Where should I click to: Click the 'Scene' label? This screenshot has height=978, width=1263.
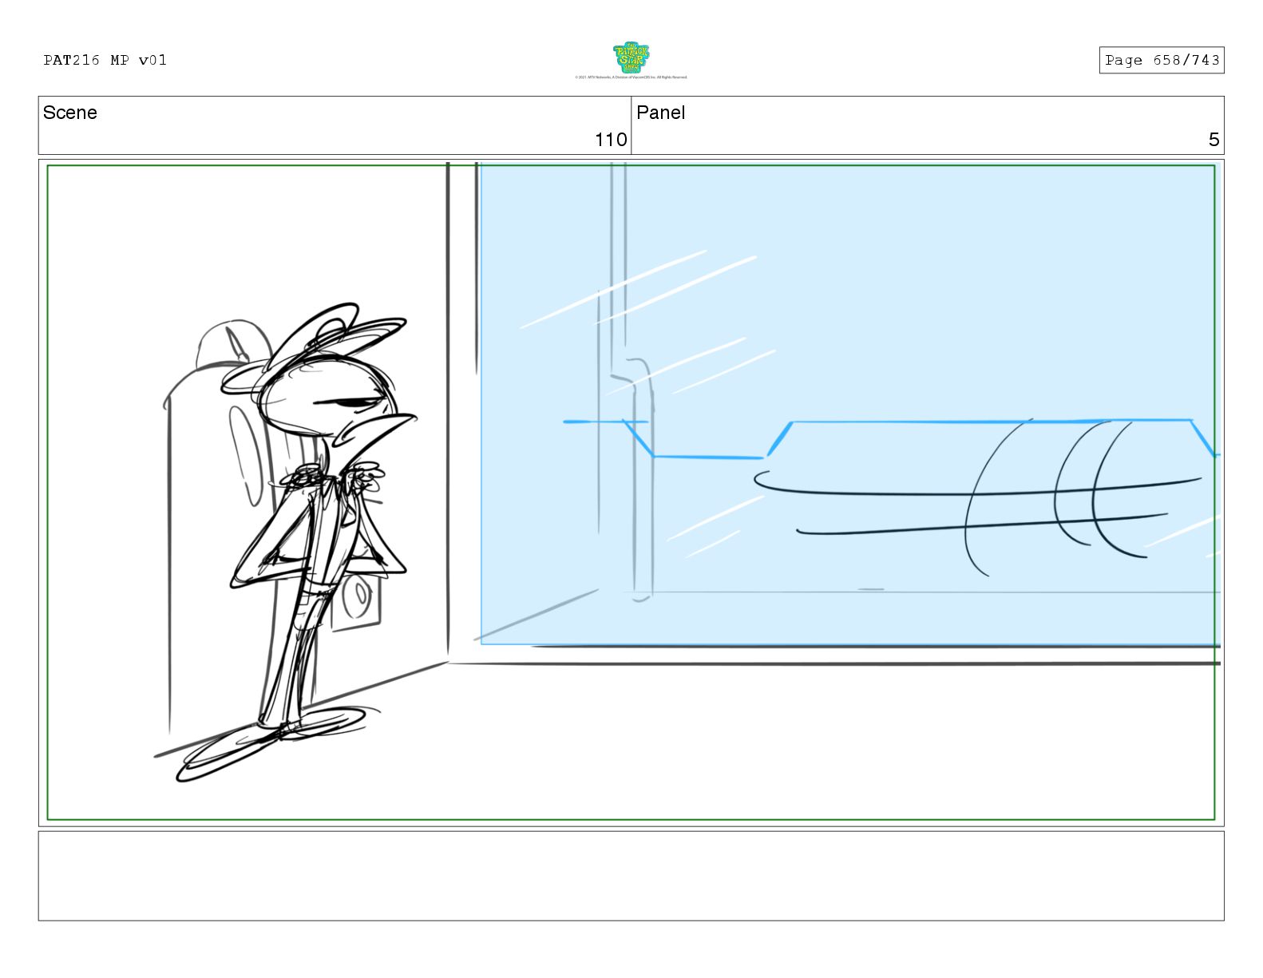70,113
